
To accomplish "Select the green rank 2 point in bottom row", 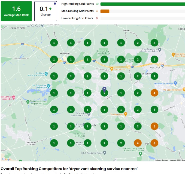I will (x=121, y=143).
